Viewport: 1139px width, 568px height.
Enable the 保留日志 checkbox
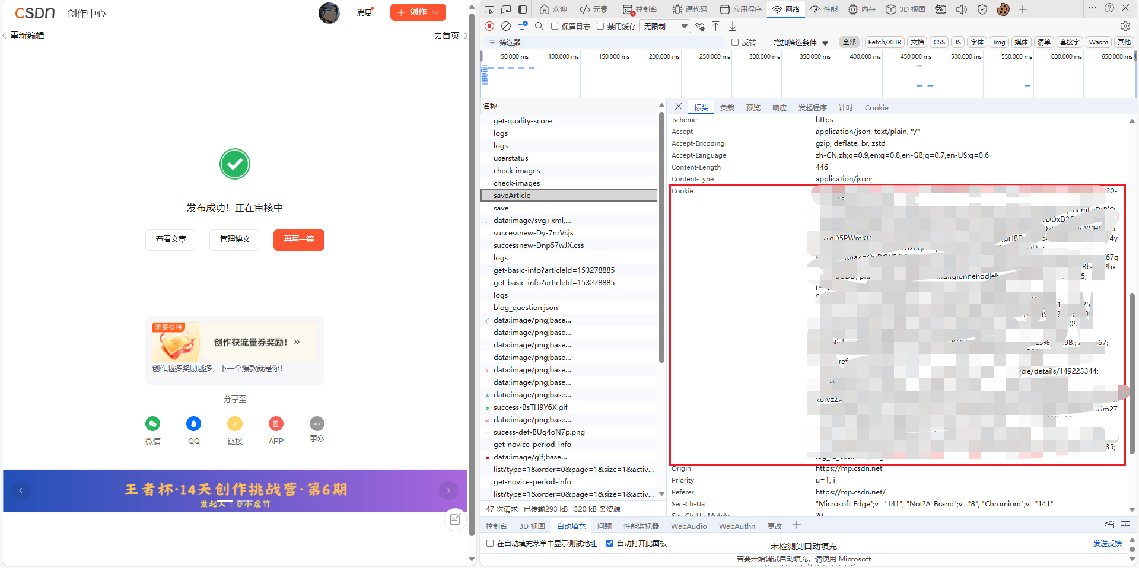tap(555, 26)
